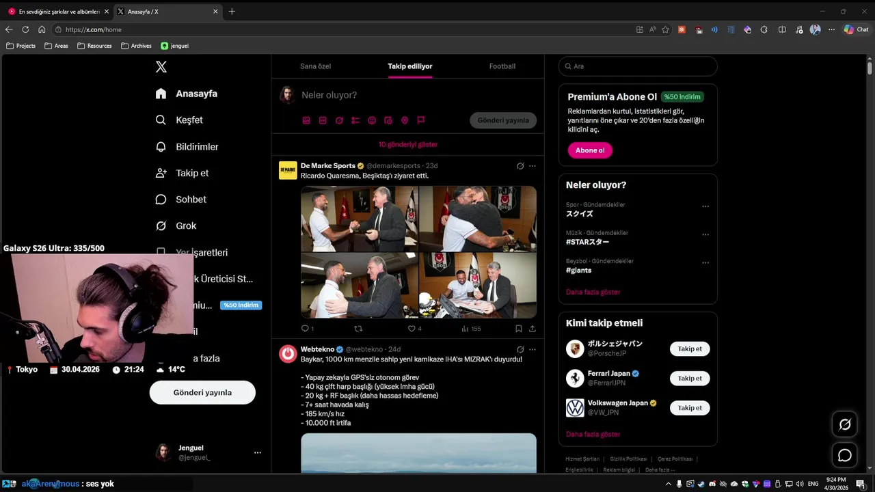This screenshot has width=875, height=492.
Task: Add this page to favorites star
Action: click(665, 29)
